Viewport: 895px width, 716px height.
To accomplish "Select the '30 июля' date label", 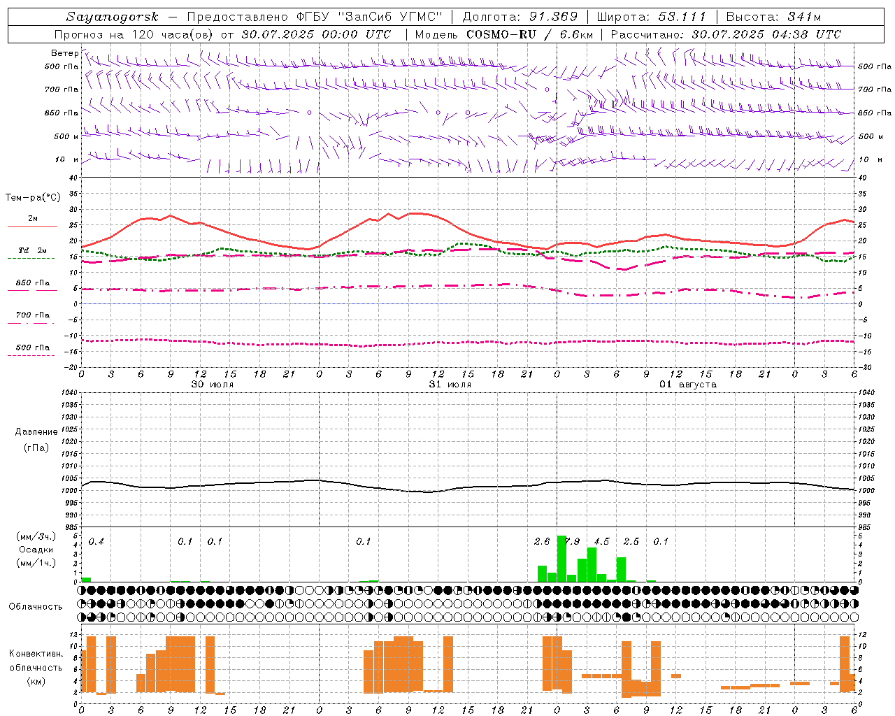I will [x=213, y=385].
